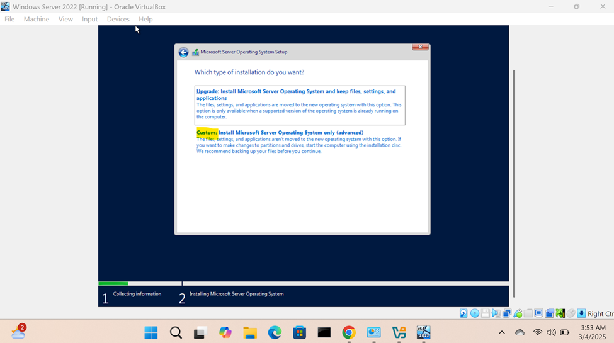The image size is (614, 343).
Task: Click the audio indicator icon in VirtualBox status bar
Action: click(496, 313)
